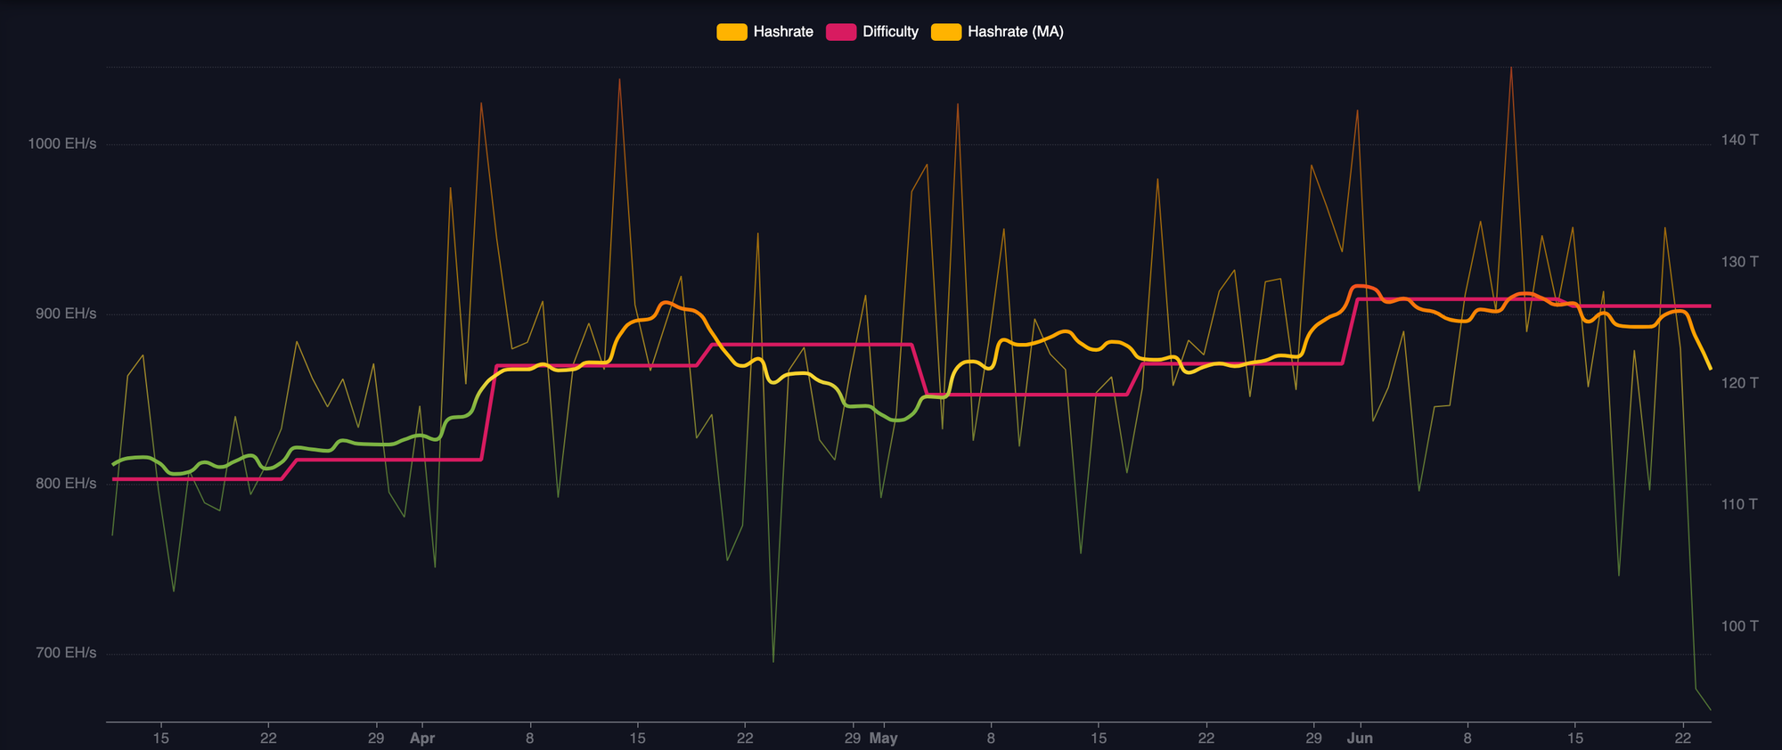Click the 110 T axis label
The width and height of the screenshot is (1782, 750).
[x=1740, y=504]
